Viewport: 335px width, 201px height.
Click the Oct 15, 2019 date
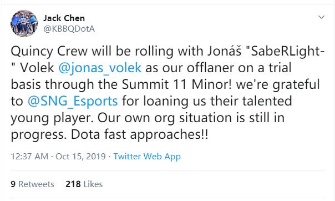(x=80, y=157)
